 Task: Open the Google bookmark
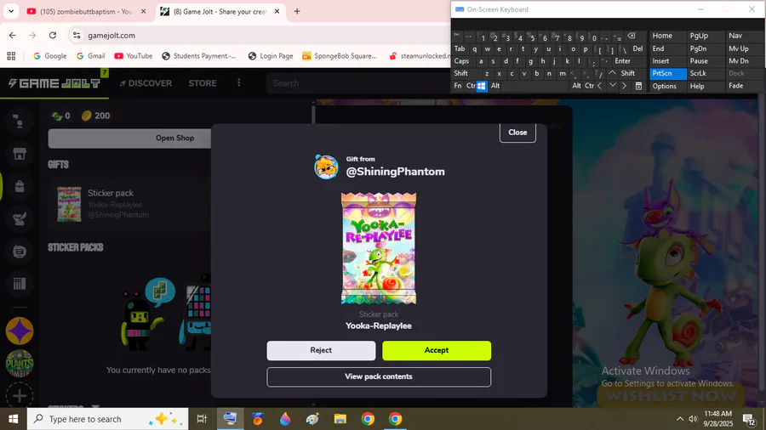tap(50, 56)
